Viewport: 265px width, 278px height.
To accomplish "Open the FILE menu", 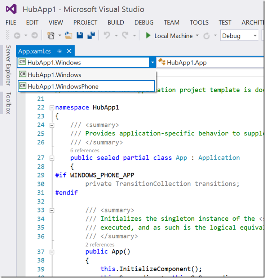I will click(11, 23).
